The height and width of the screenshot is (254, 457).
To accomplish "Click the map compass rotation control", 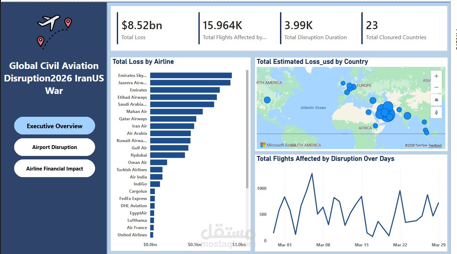I will point(436,112).
